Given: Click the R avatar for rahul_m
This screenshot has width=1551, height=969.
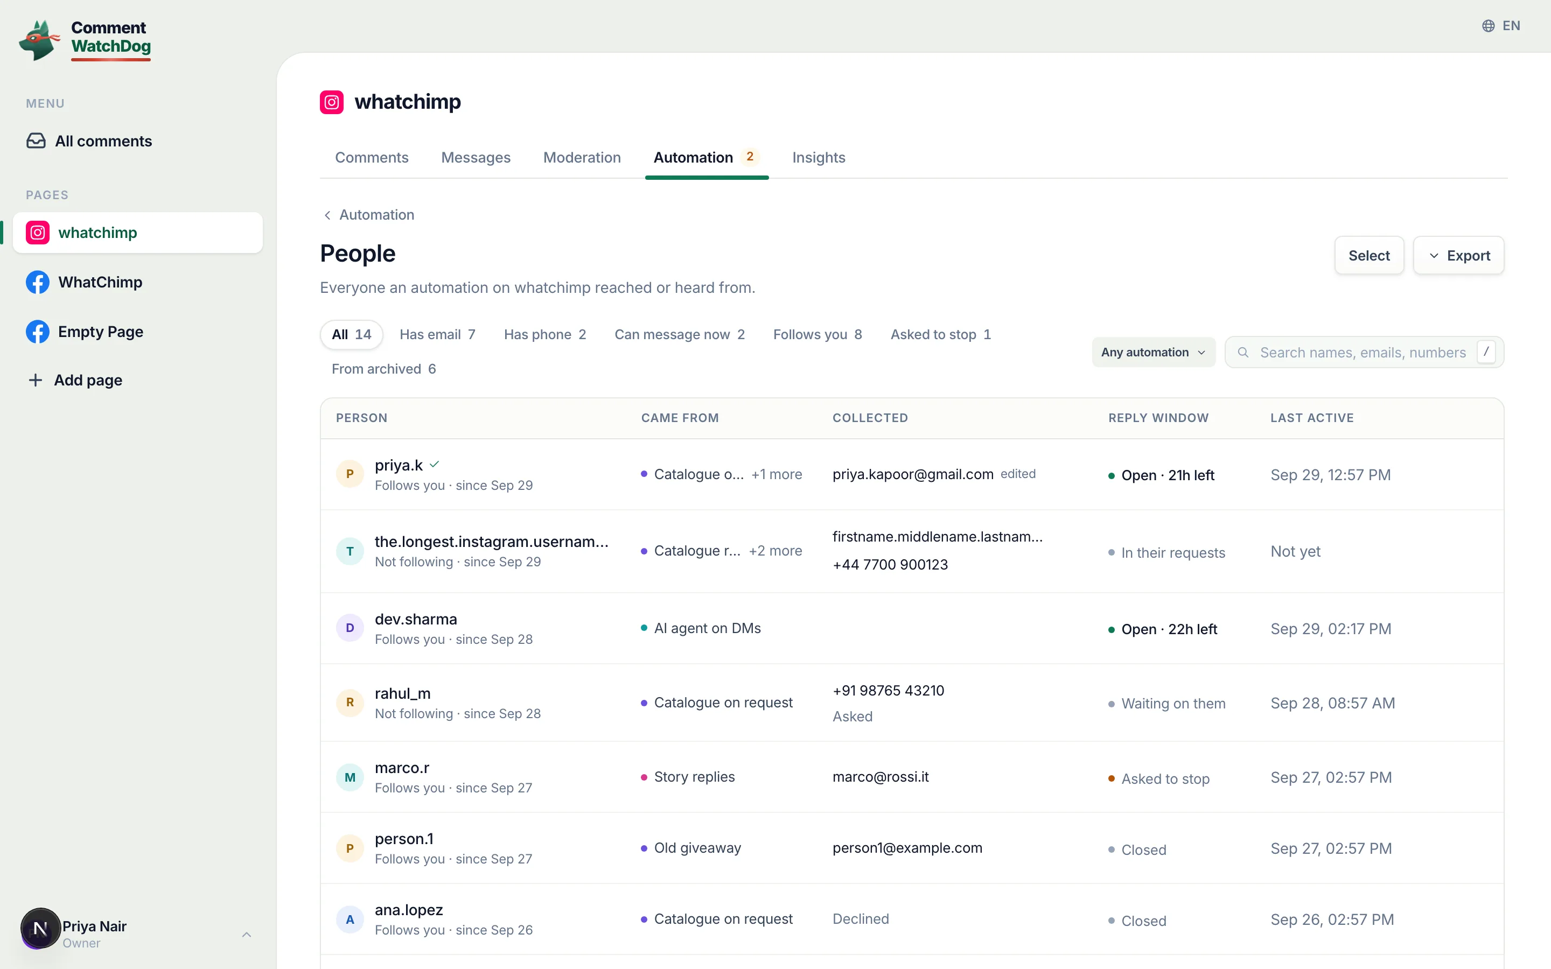Looking at the screenshot, I should click(x=350, y=703).
